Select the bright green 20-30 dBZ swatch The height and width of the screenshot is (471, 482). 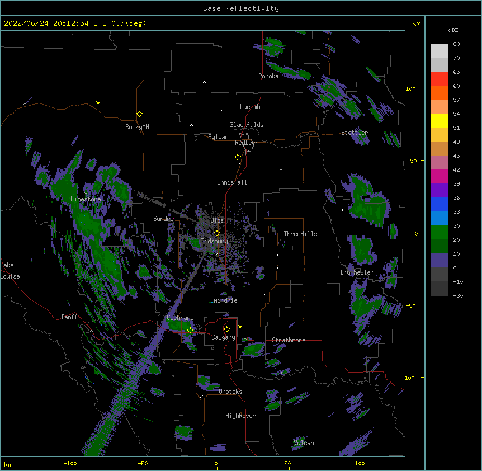[440, 233]
